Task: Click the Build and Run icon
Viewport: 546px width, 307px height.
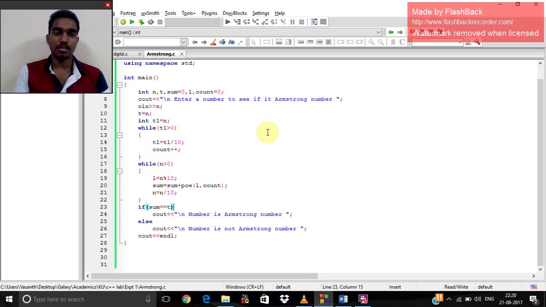Action: click(142, 22)
